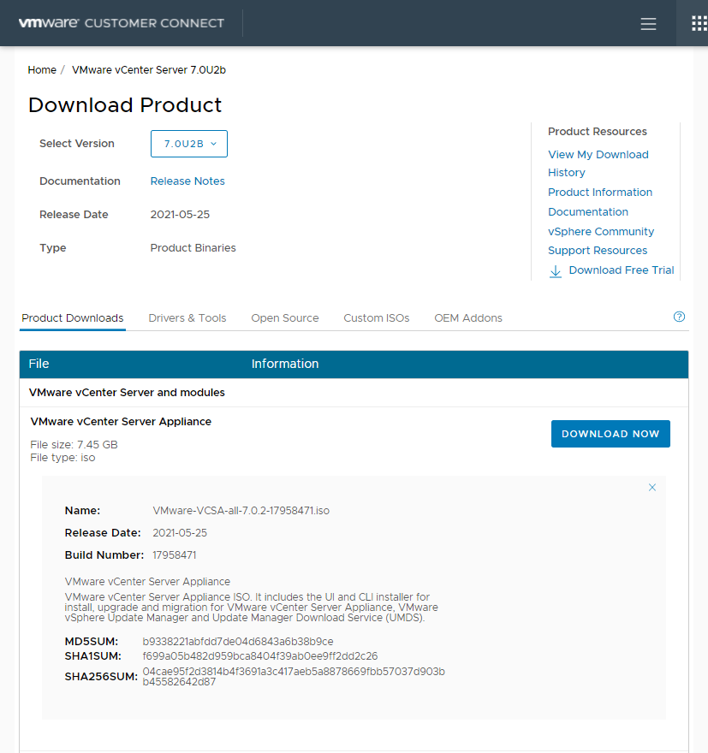Click the VMware vCenter Server 7.0U2b breadcrumb
The height and width of the screenshot is (753, 708).
click(x=149, y=70)
